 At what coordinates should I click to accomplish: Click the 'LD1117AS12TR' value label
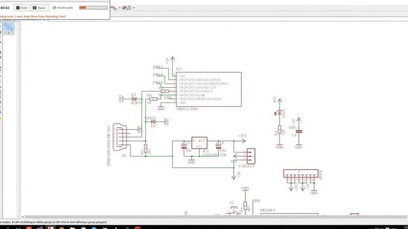point(214,155)
